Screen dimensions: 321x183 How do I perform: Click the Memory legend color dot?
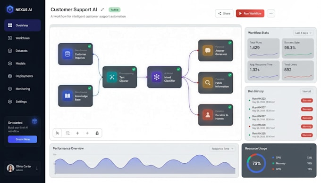273,163
